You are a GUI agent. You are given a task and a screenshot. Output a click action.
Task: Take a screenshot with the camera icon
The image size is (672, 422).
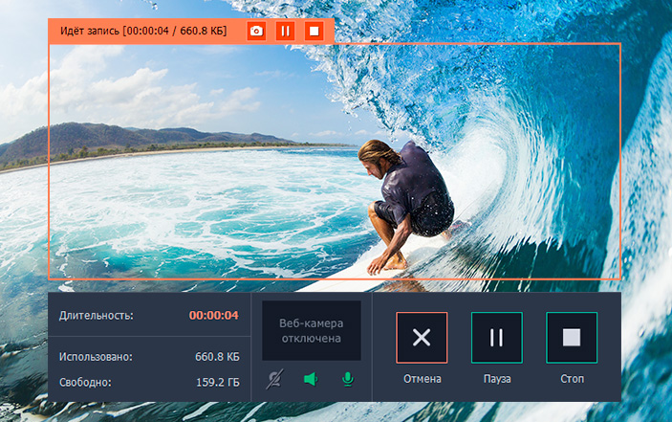256,31
